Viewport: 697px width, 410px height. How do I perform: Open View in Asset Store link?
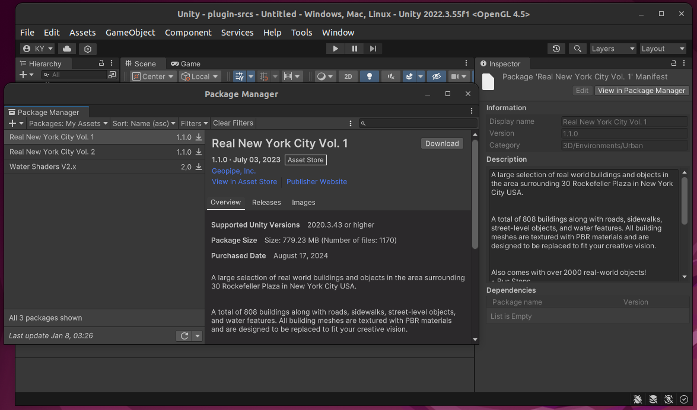[x=244, y=182]
